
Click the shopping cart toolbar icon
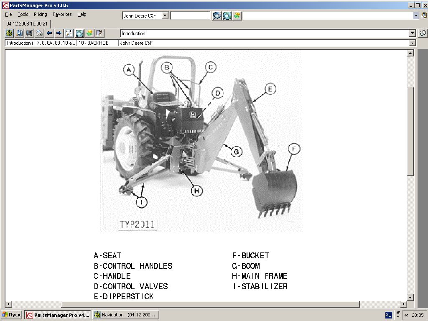(x=29, y=33)
